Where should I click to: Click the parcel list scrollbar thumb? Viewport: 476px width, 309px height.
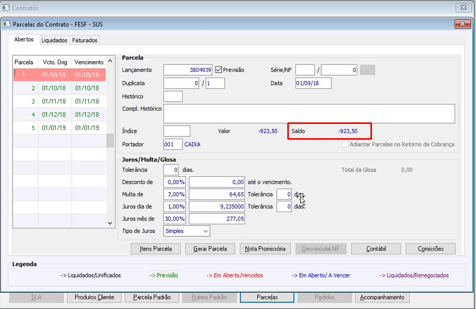110,140
